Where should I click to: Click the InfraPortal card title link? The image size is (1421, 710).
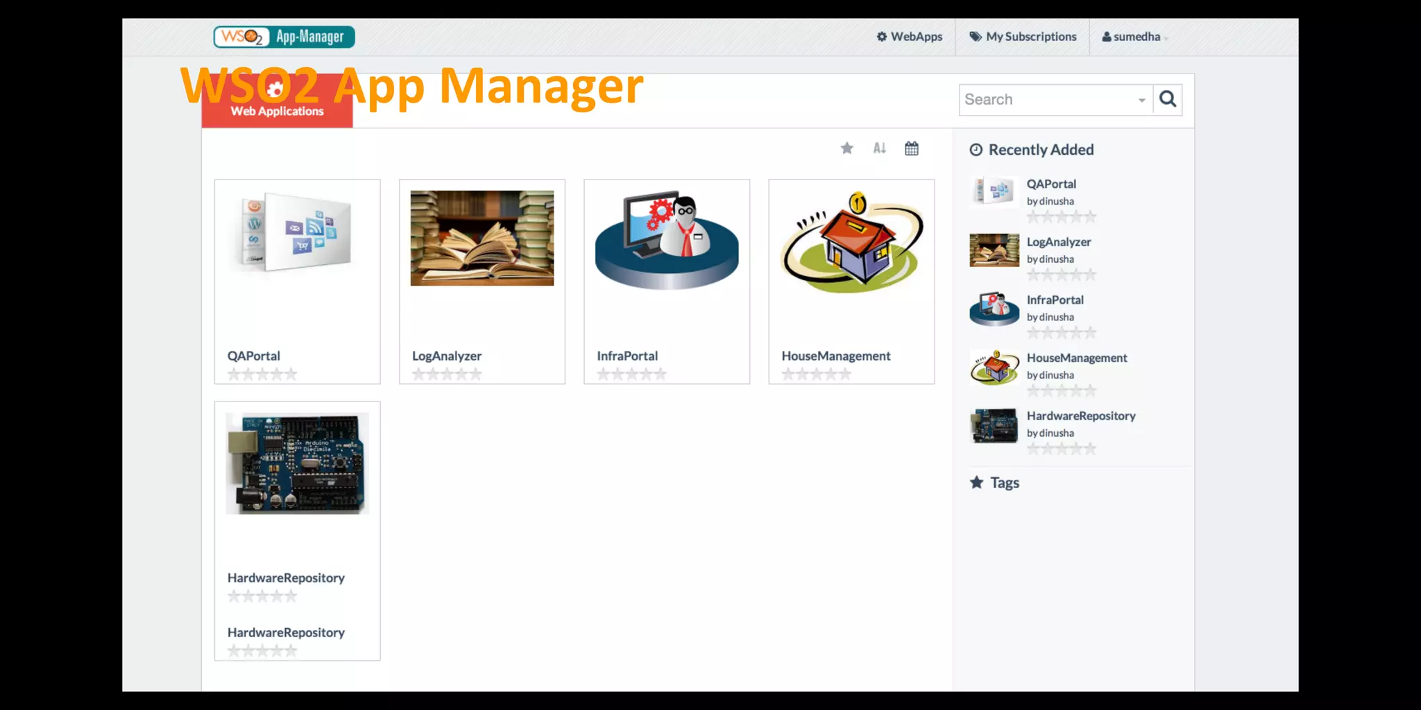627,356
